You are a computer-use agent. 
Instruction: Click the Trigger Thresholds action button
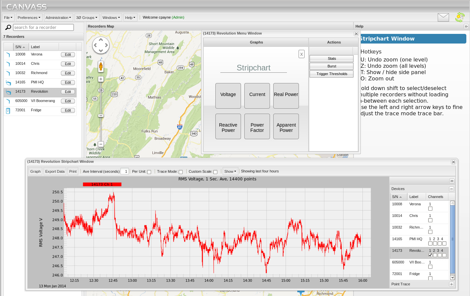click(332, 74)
